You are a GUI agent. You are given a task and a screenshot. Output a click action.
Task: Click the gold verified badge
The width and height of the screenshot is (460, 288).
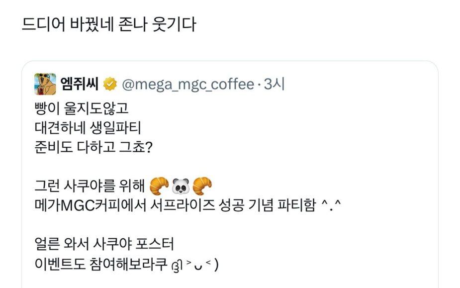(x=109, y=85)
